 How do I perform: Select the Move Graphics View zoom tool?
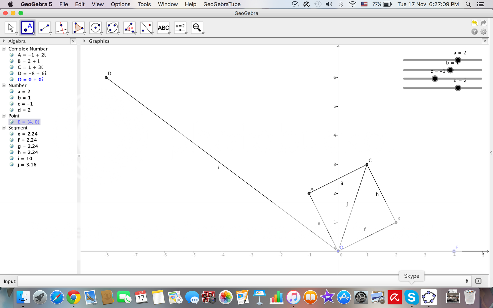coord(197,28)
